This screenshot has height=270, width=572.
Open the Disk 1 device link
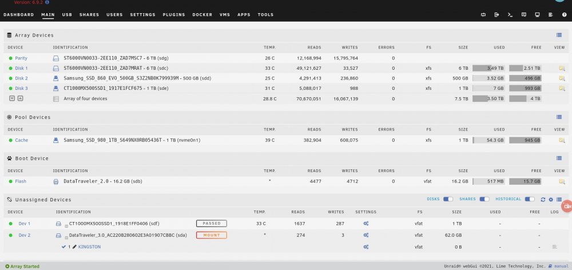[x=21, y=68]
